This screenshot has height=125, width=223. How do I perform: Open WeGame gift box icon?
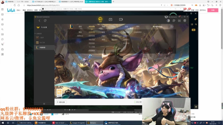(185, 21)
